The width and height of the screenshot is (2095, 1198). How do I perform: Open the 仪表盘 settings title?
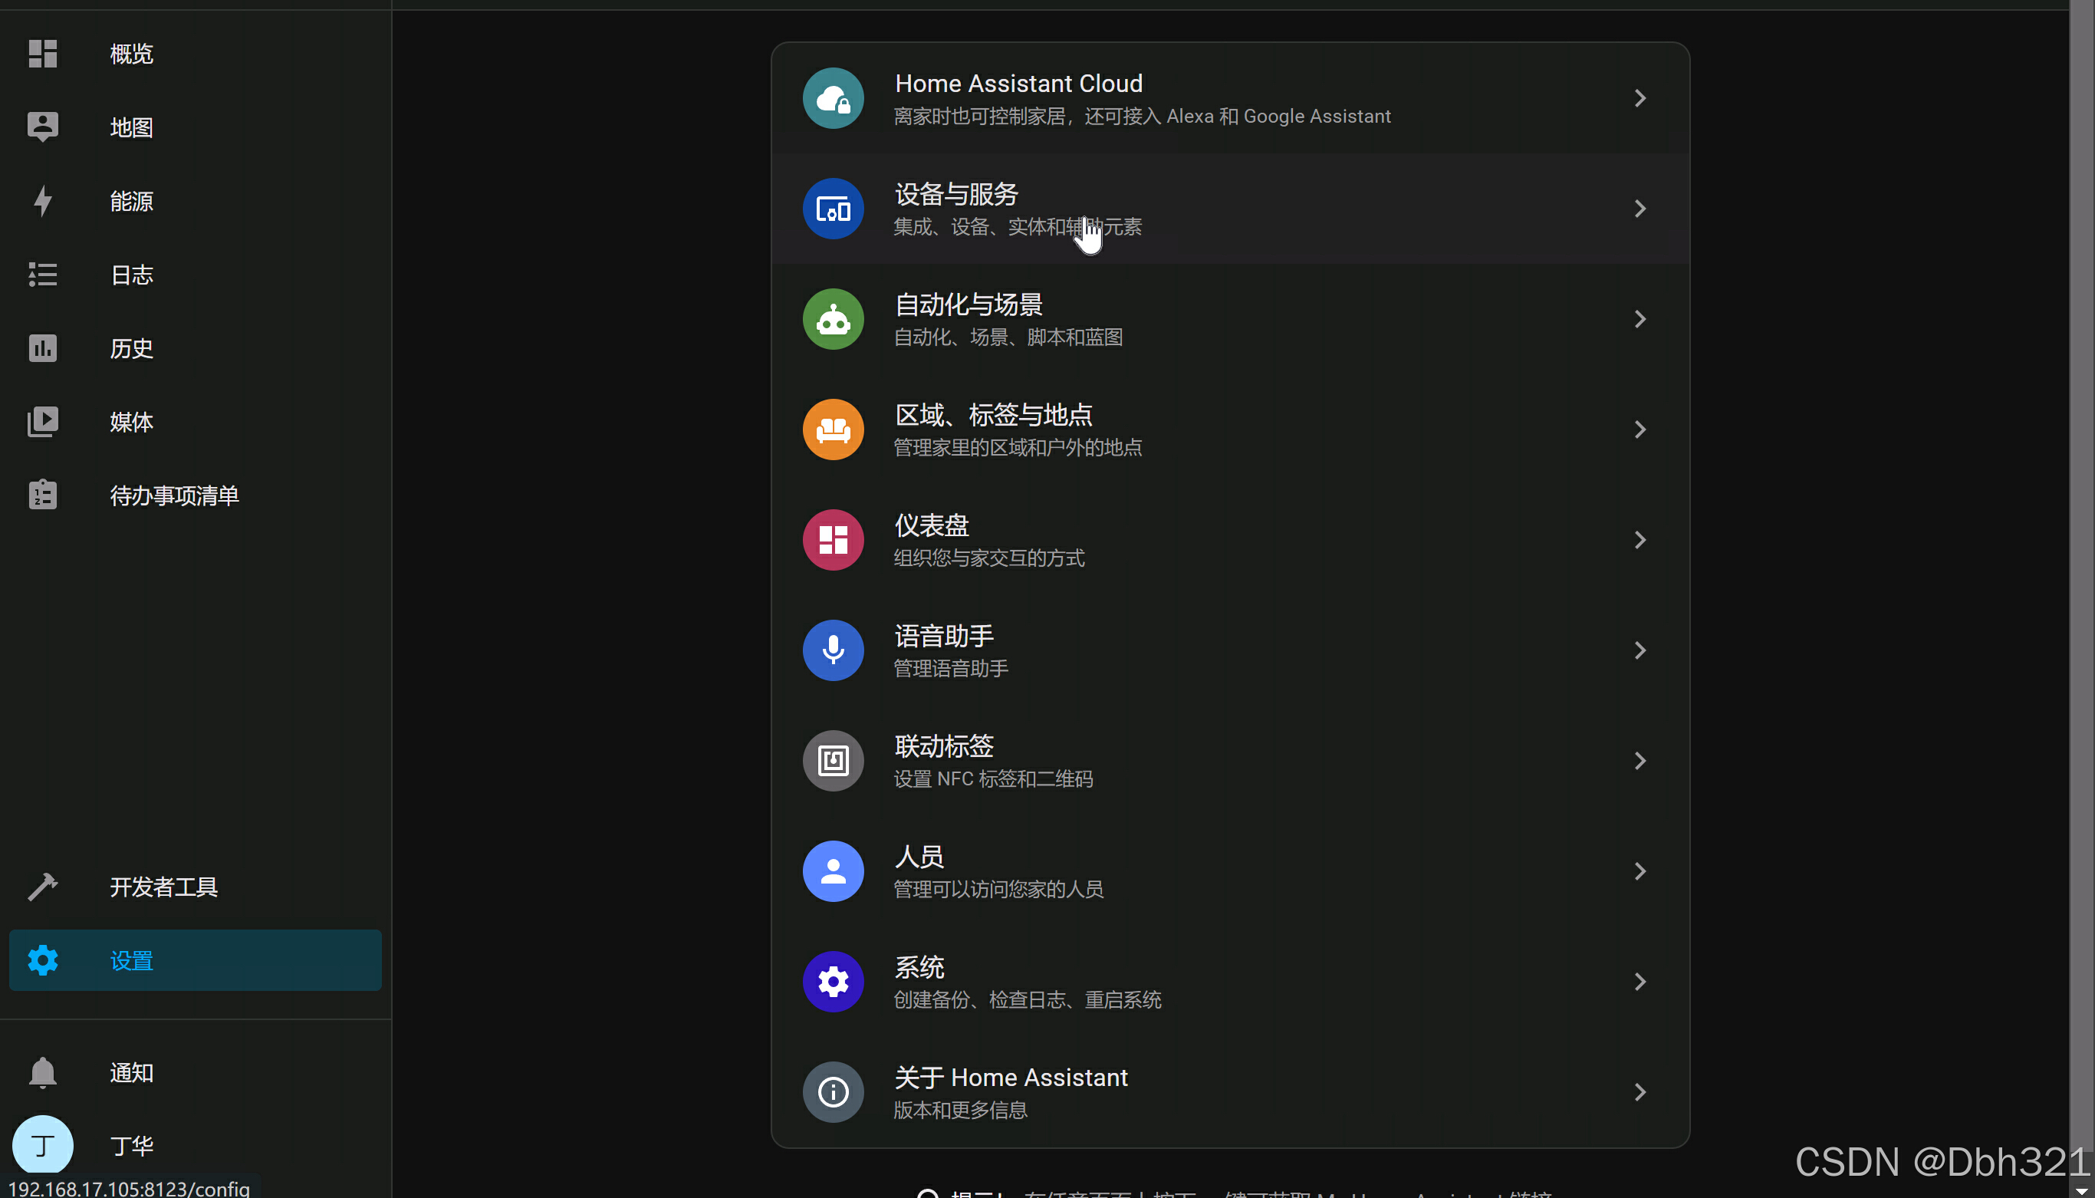[932, 525]
